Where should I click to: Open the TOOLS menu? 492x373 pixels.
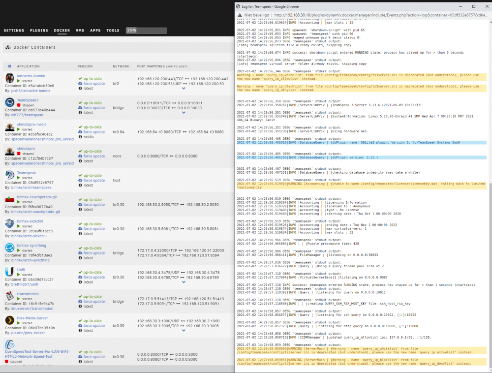click(113, 31)
